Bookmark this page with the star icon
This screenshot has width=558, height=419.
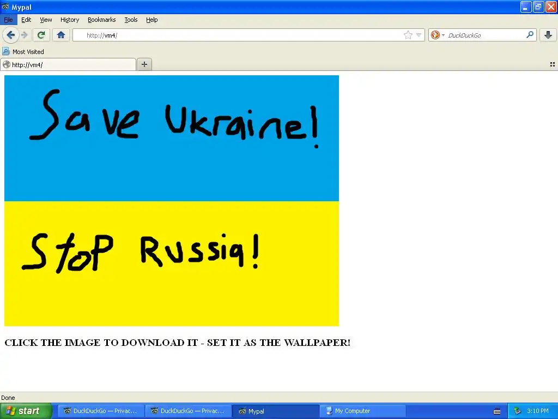click(408, 35)
